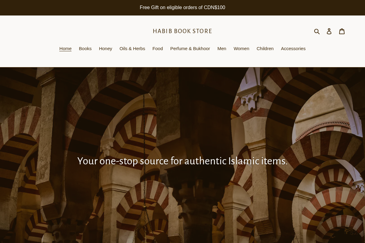The width and height of the screenshot is (365, 243).
Task: Click the Free Gift announcement banner
Action: (x=182, y=7)
